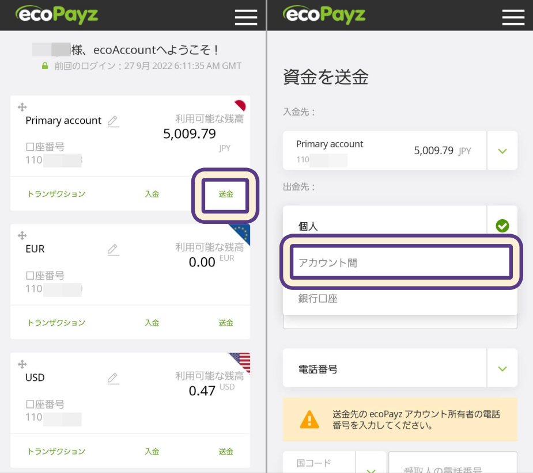
Task: Click 入金 on EUR account card
Action: 152,323
